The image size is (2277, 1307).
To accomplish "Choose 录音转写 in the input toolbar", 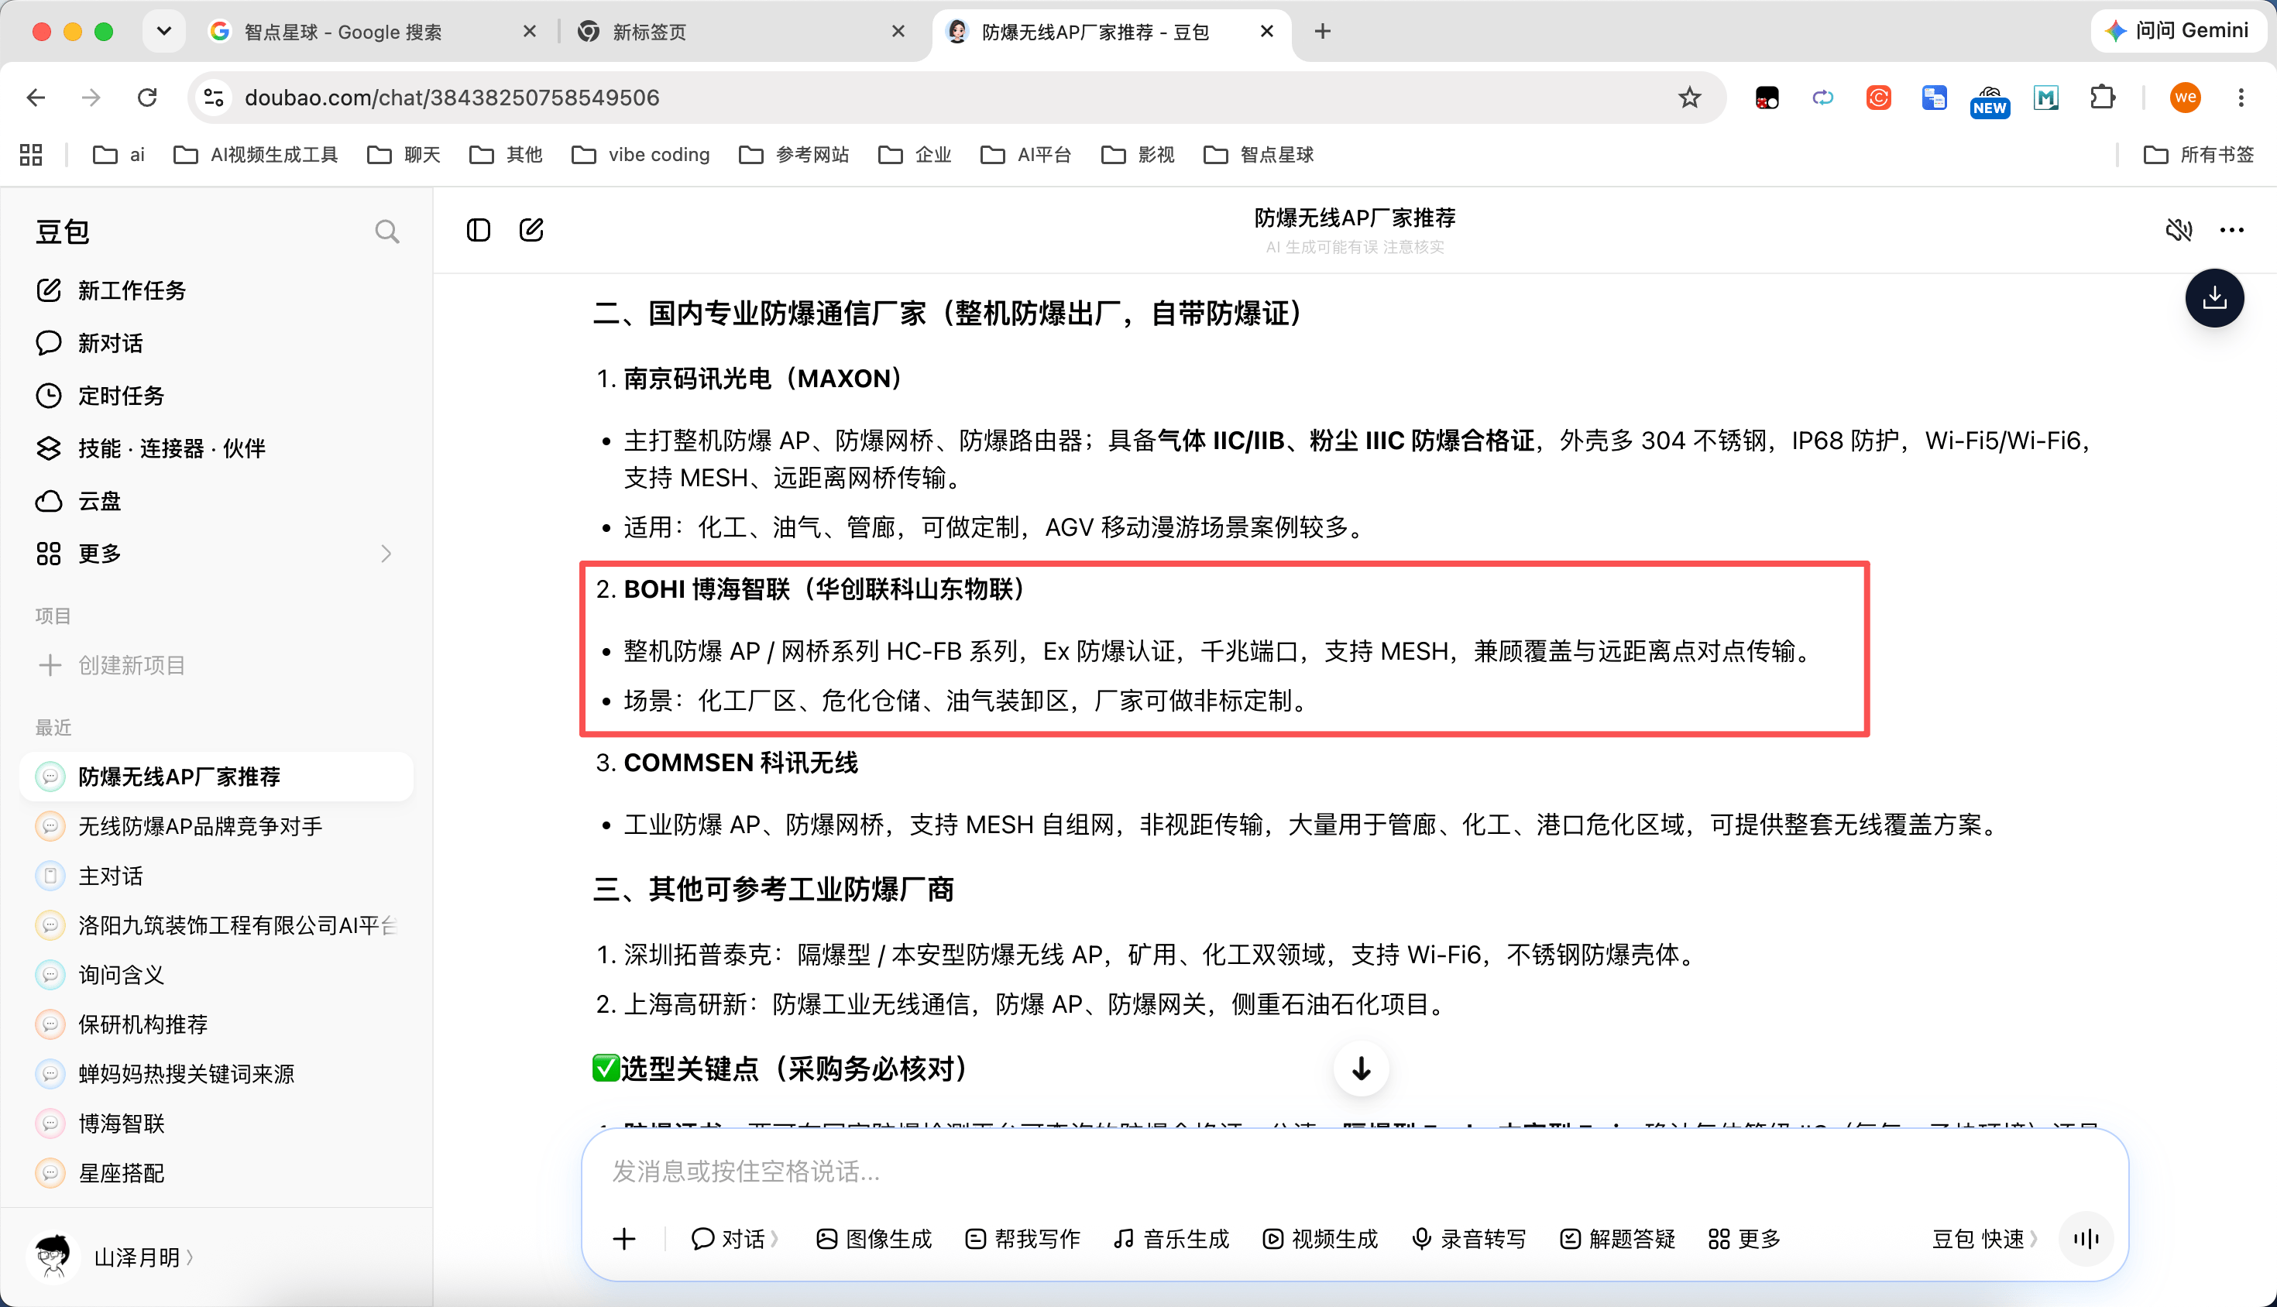I will point(1469,1239).
